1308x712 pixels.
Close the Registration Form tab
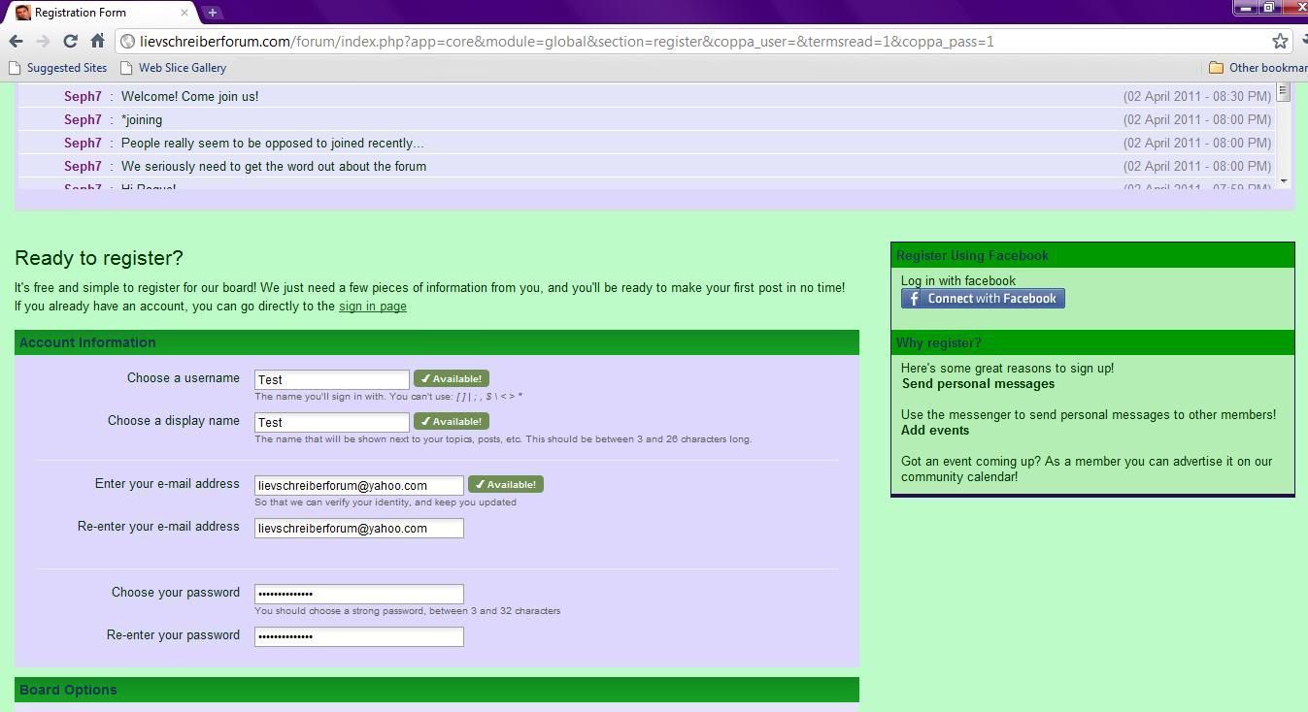(x=185, y=13)
